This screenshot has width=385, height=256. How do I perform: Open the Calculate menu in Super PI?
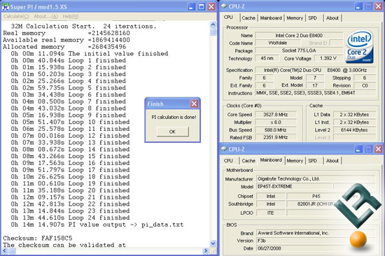coord(16,17)
